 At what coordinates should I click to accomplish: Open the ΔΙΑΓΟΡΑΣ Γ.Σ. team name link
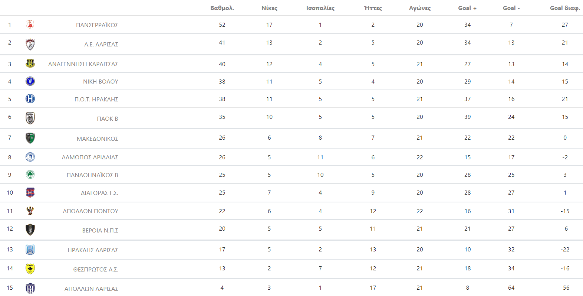[x=99, y=193]
